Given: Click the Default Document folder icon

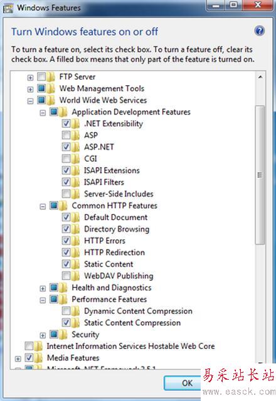Looking at the screenshot, I should [x=75, y=217].
